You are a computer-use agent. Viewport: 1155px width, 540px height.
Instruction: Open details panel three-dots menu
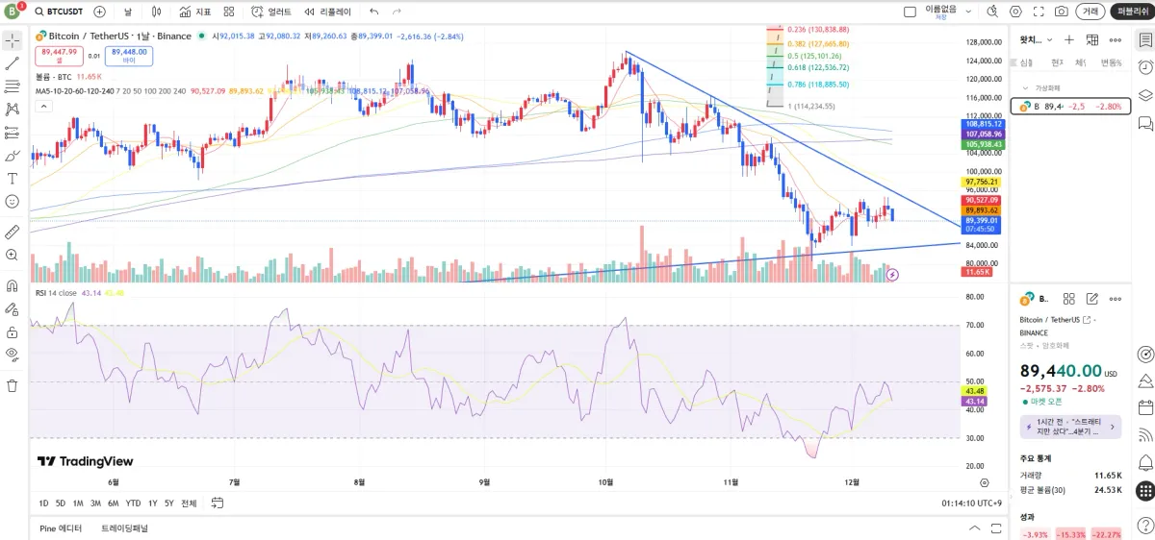coord(1116,299)
